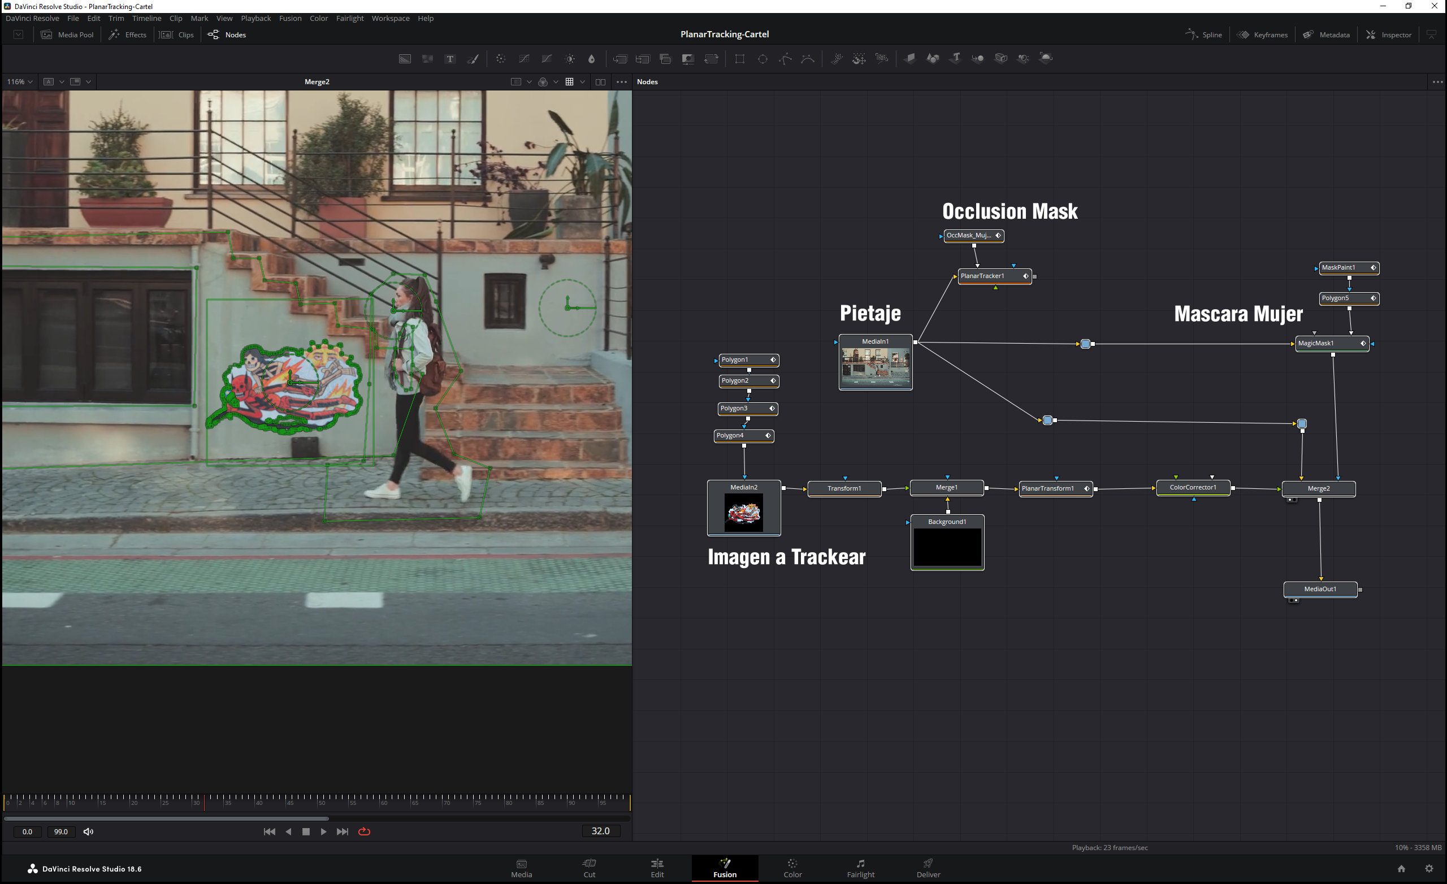Add an Ellipse mask node
Image resolution: width=1447 pixels, height=884 pixels.
click(x=763, y=58)
